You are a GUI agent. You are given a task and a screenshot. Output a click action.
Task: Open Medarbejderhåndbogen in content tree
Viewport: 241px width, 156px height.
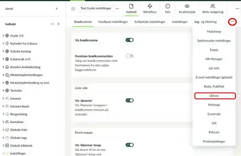coord(26,75)
